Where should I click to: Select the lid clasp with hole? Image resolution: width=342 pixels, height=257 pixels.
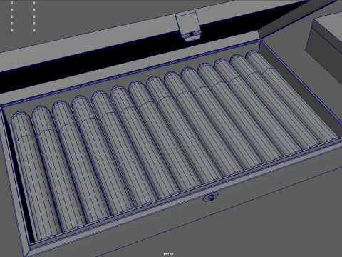tap(188, 26)
